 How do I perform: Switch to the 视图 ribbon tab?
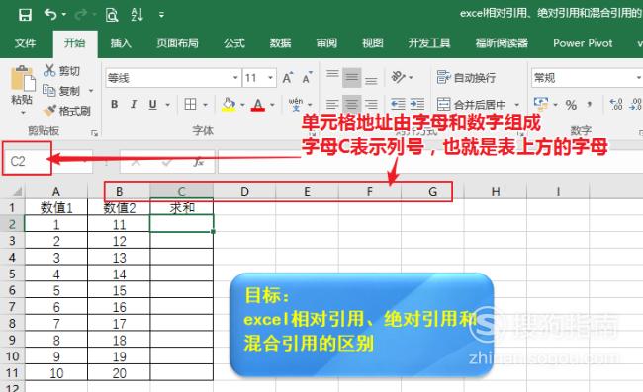(x=372, y=43)
